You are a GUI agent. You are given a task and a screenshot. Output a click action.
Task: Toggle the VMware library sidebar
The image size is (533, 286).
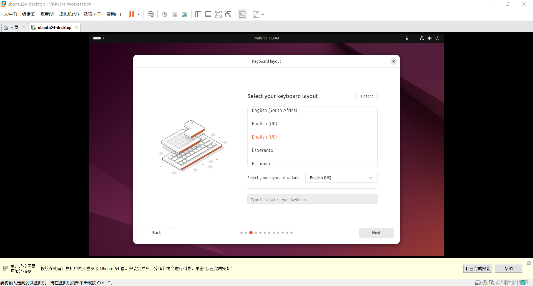[198, 14]
